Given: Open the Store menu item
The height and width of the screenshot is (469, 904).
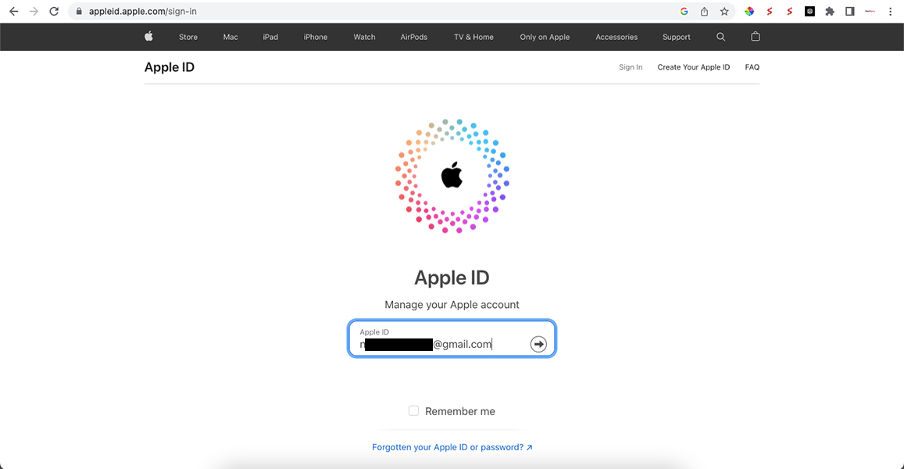Looking at the screenshot, I should [x=188, y=37].
